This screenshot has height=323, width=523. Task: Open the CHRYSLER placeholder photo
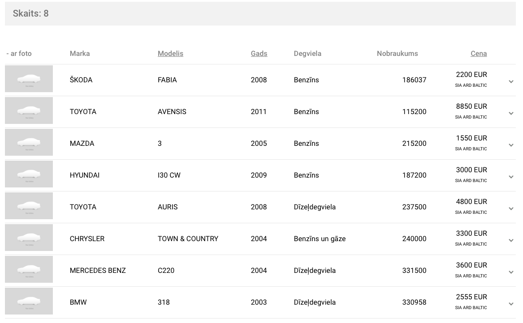click(x=29, y=238)
